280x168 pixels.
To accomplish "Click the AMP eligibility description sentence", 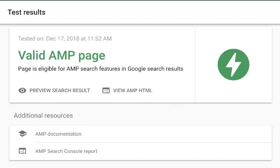I will 101,69.
